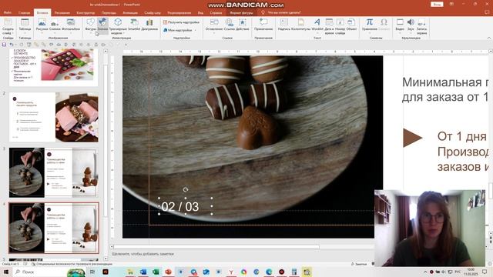Insert a Chart from the ribbon
The width and height of the screenshot is (493, 277).
[x=149, y=25]
